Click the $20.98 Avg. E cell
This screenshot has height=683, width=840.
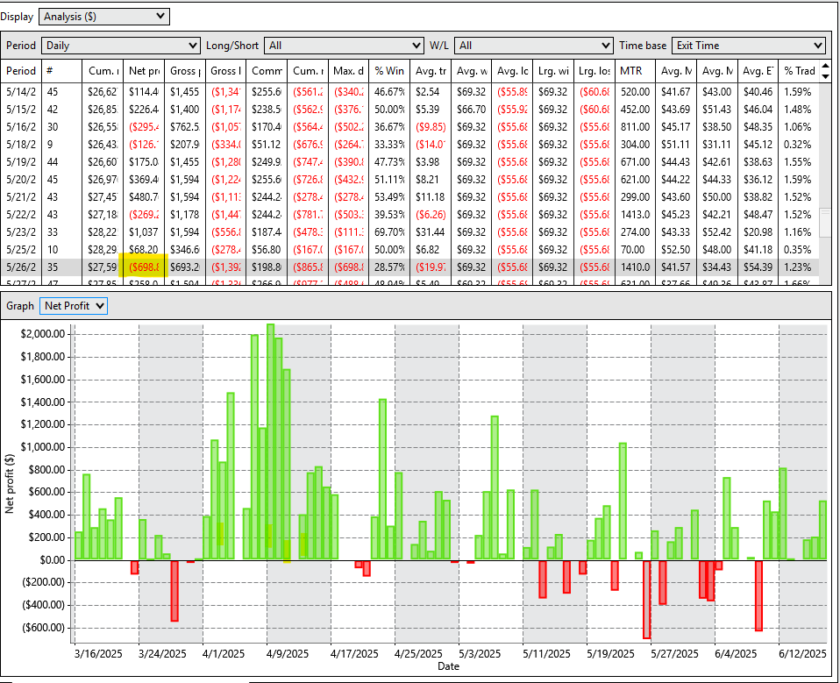click(x=758, y=232)
